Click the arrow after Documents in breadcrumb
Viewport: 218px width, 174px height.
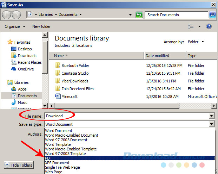[80, 14]
